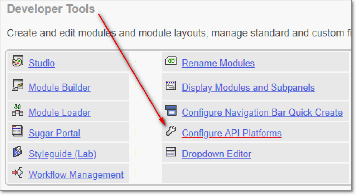Image resolution: width=356 pixels, height=195 pixels.
Task: Click the 'Create and edit modules' description text
Action: tap(179, 33)
